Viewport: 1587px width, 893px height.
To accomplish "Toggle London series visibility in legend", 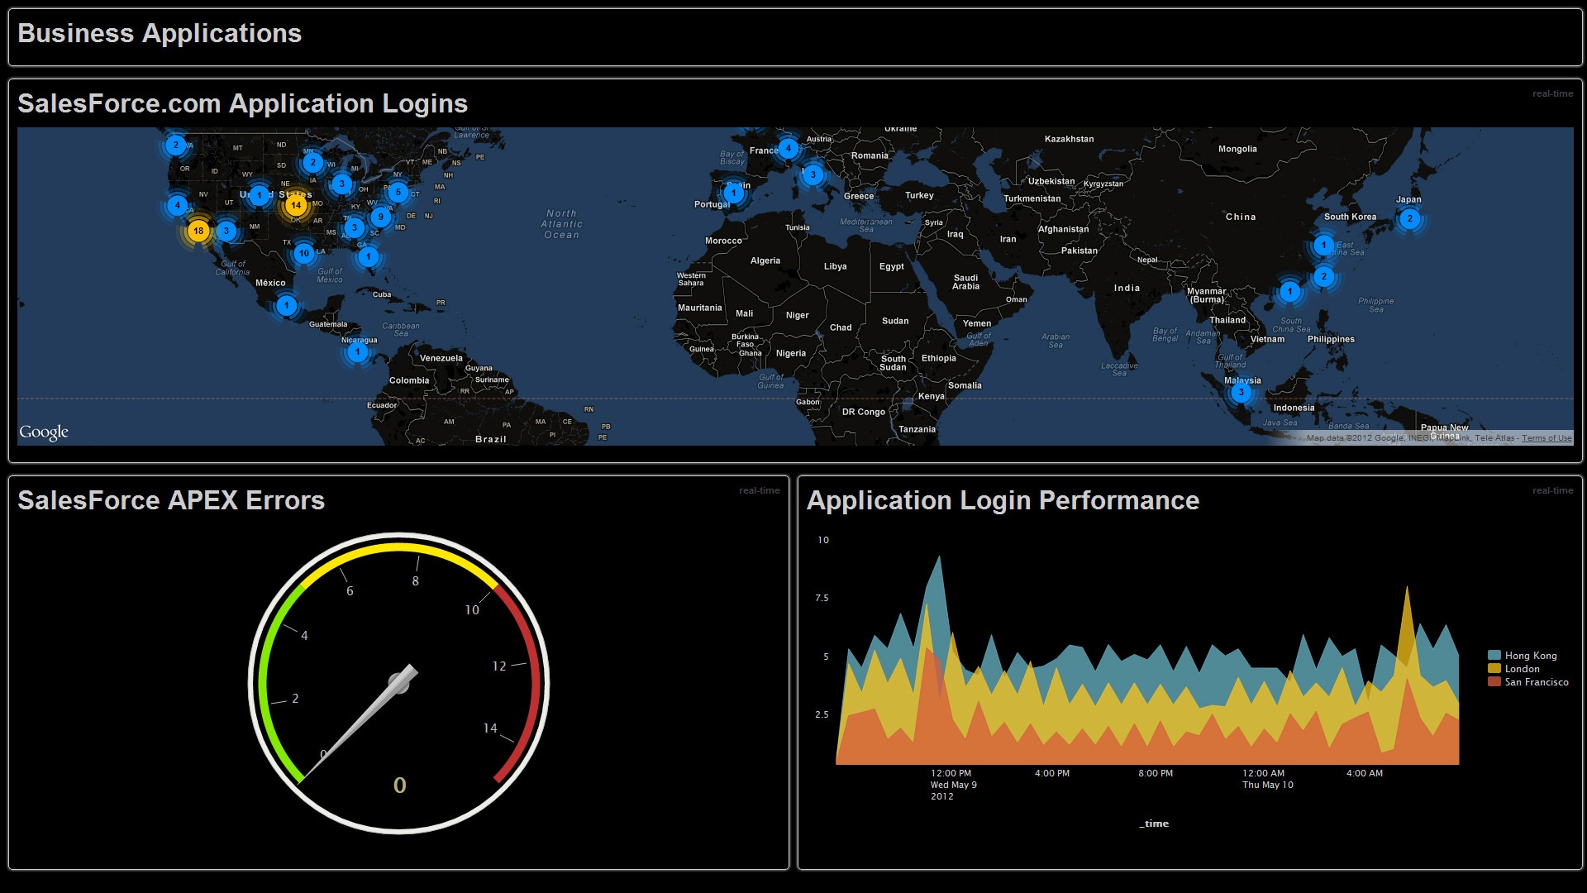I will pos(1518,668).
